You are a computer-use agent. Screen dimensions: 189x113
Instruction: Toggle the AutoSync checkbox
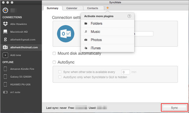coord(54,62)
